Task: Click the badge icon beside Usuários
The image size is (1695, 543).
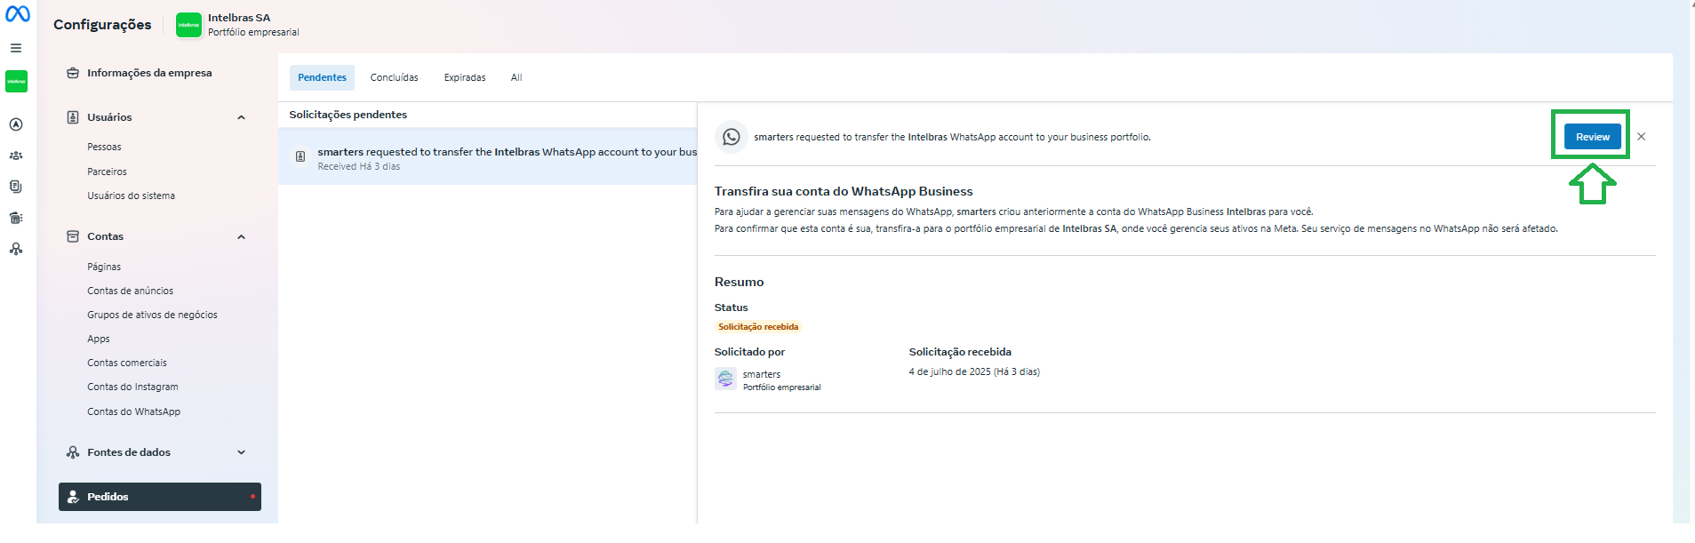Action: (x=73, y=117)
